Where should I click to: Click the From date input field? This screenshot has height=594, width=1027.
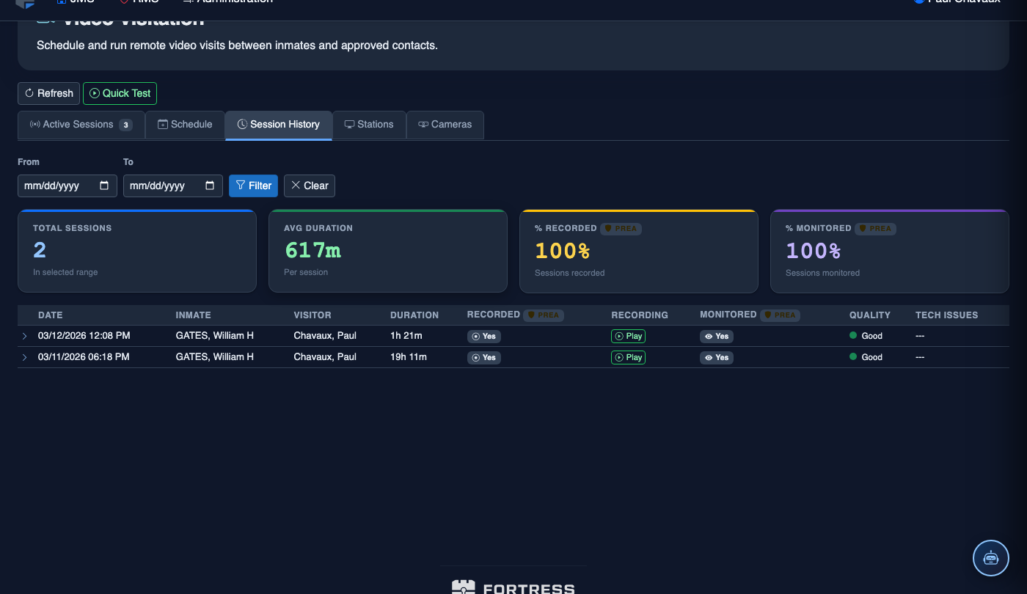67,186
